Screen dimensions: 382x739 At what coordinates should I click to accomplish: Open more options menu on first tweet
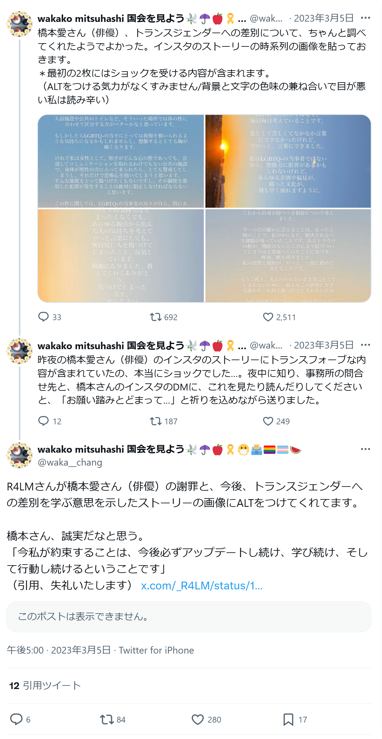point(365,18)
